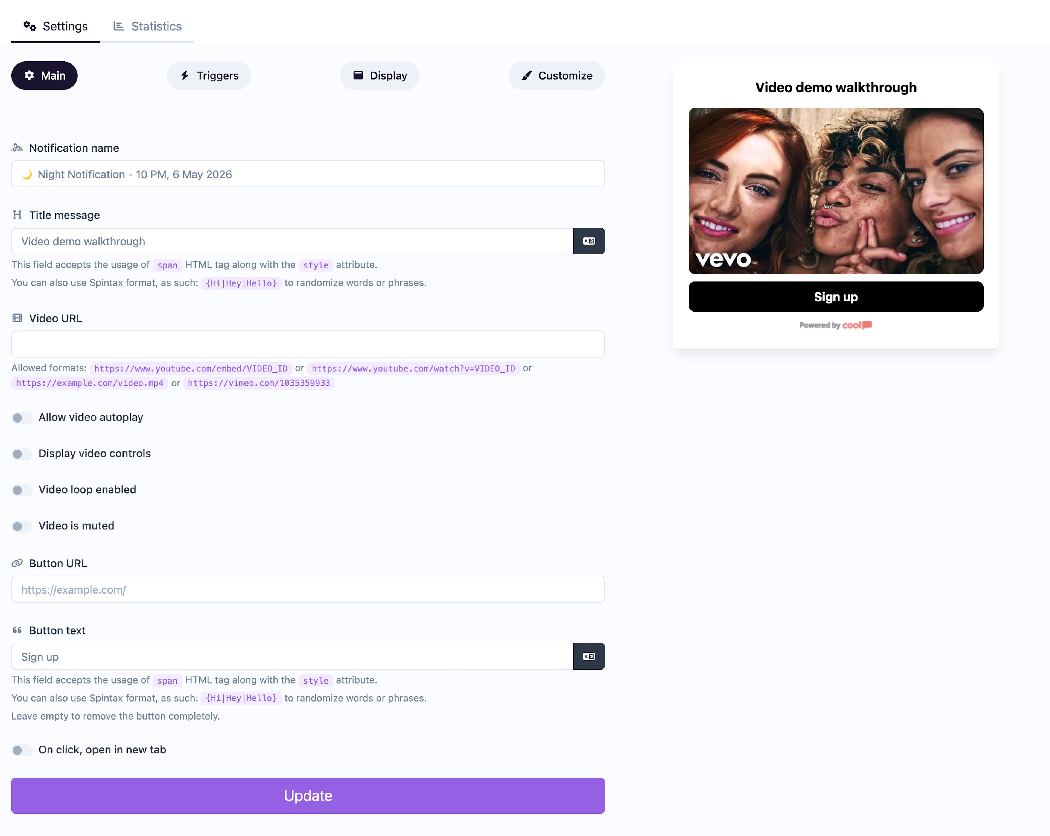Open the Customize settings section
Viewport: 1050px width, 836px height.
coord(557,75)
